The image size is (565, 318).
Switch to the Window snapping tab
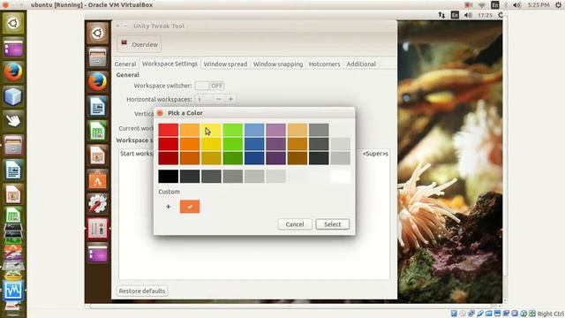point(278,64)
